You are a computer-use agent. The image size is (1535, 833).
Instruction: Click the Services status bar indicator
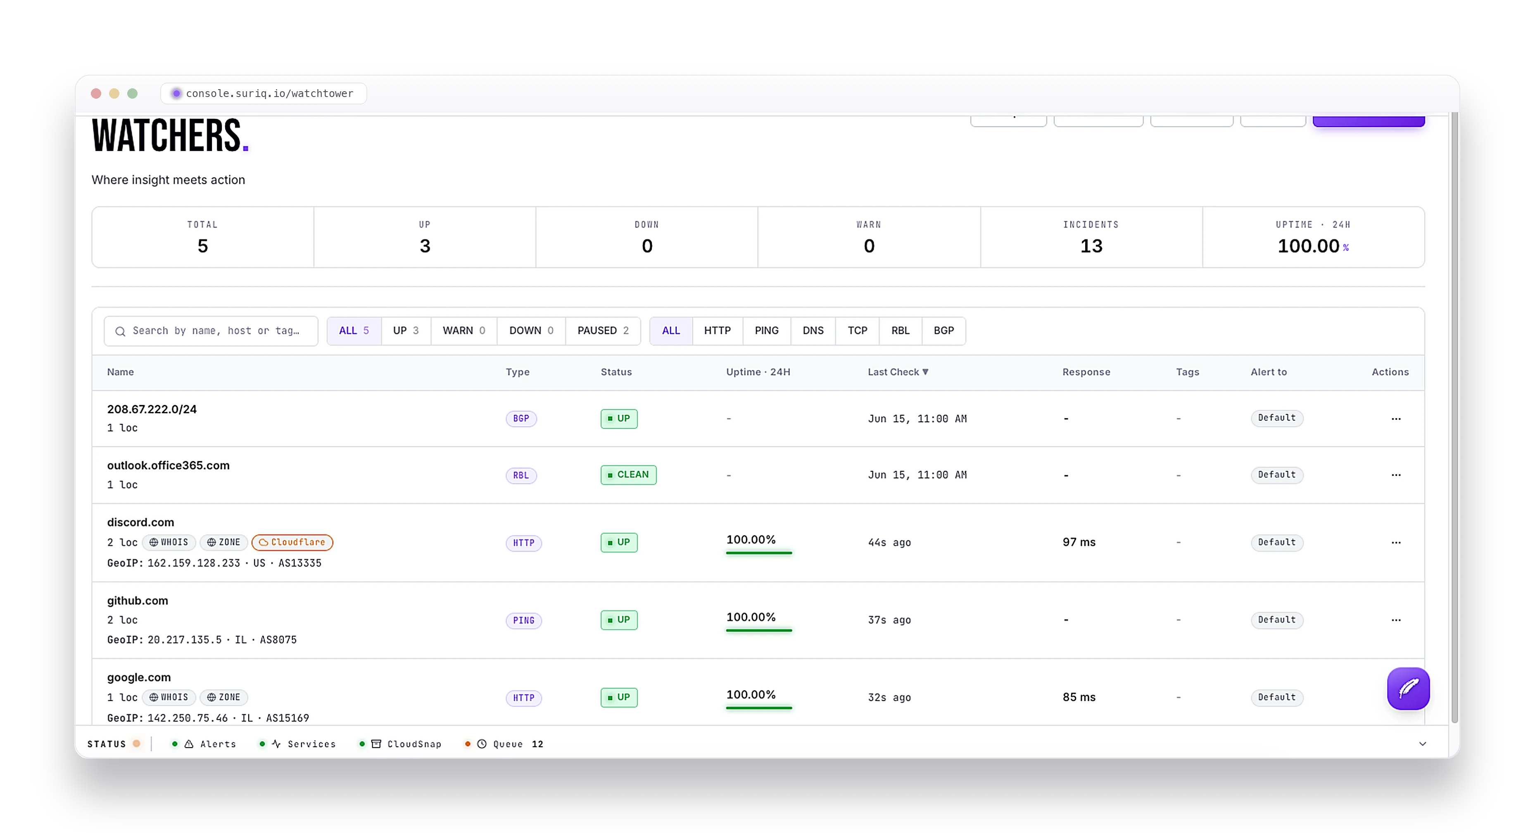pyautogui.click(x=297, y=744)
